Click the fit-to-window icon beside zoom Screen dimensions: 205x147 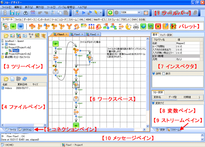click(146, 13)
